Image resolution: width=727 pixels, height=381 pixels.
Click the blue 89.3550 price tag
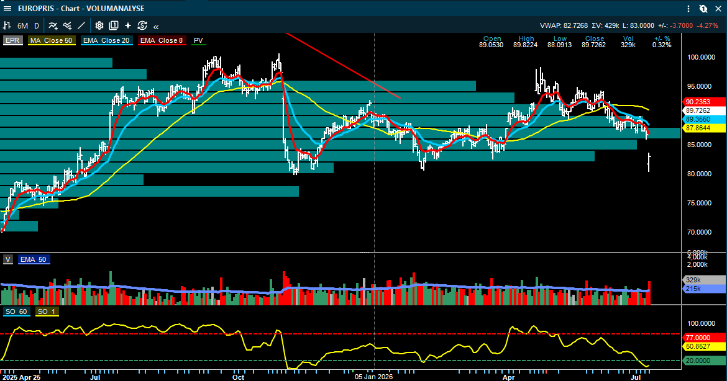click(x=704, y=119)
